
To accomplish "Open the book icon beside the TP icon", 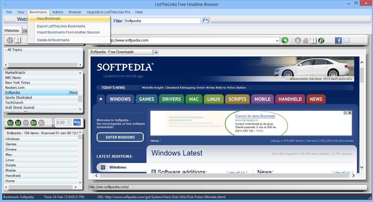I will [18, 40].
